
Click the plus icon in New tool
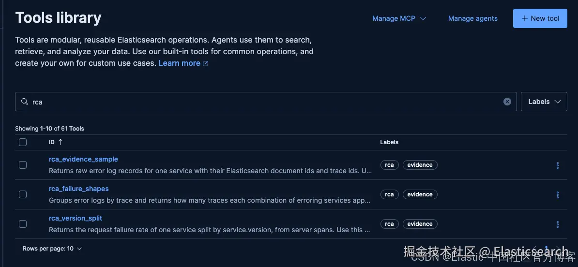click(525, 18)
